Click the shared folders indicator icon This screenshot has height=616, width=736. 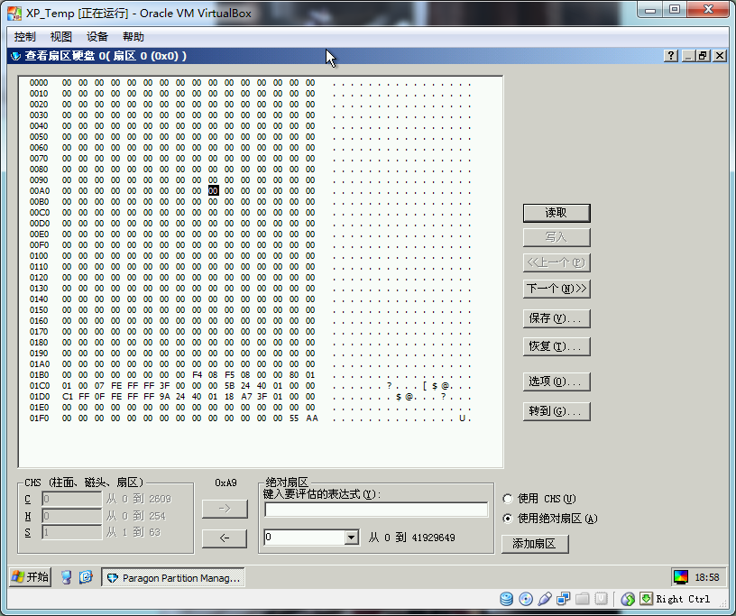582,599
